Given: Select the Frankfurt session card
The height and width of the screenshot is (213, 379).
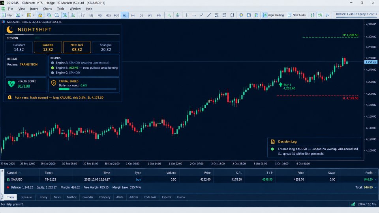Looking at the screenshot, I should (x=19, y=47).
